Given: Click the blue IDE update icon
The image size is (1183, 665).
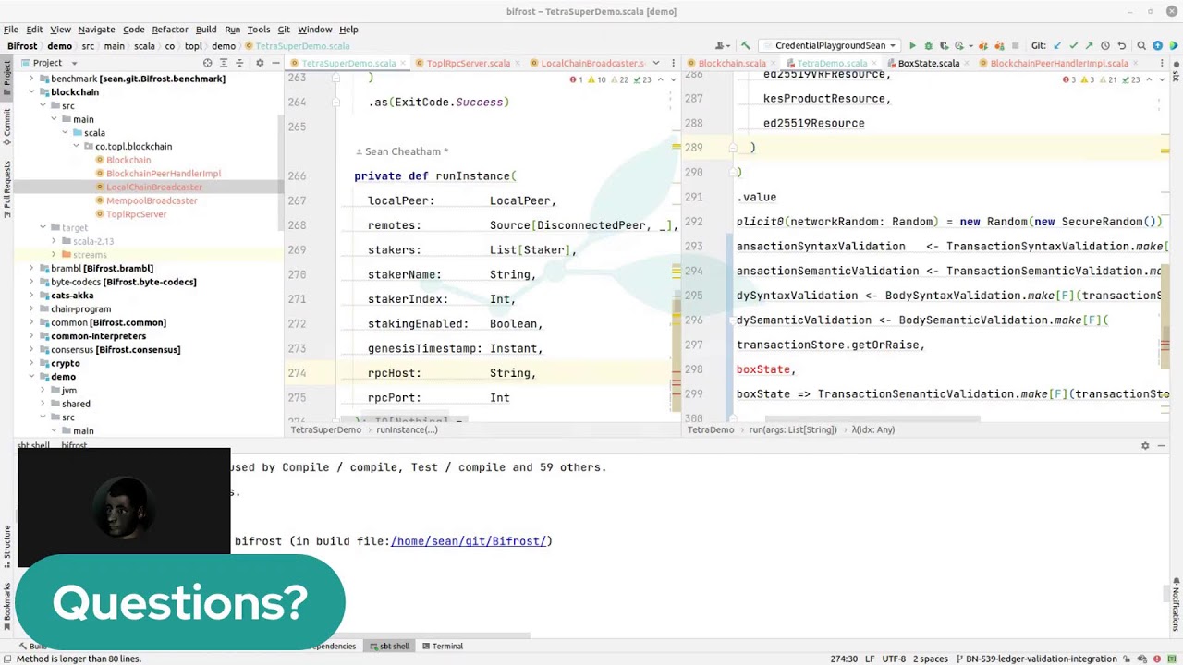Looking at the screenshot, I should (x=1157, y=45).
